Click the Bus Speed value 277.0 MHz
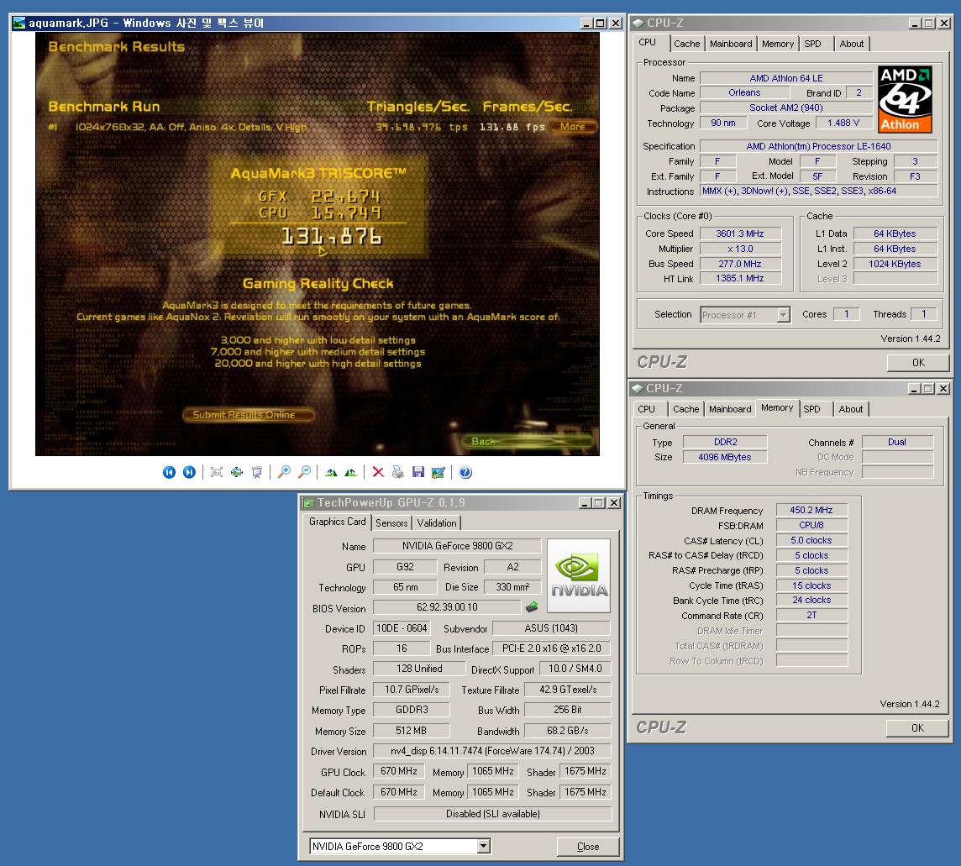This screenshot has height=866, width=961. coord(740,264)
